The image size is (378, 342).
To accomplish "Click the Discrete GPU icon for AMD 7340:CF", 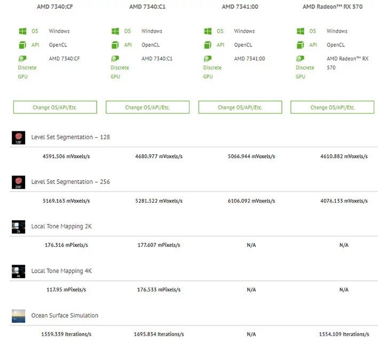I will click(22, 59).
